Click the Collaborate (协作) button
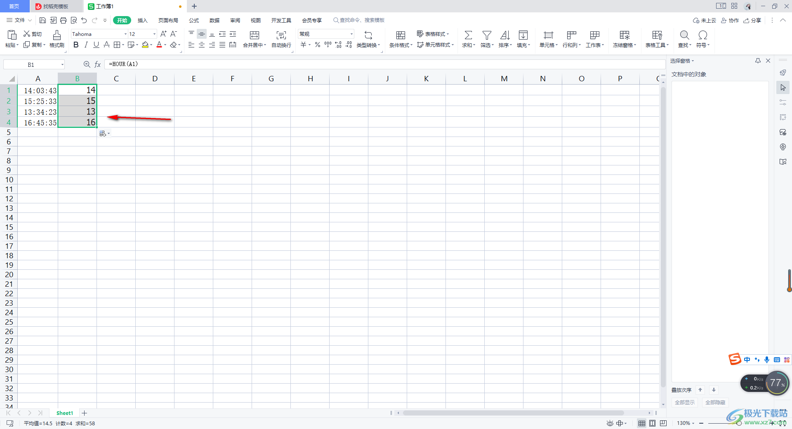Viewport: 792px width, 429px height. [730, 20]
